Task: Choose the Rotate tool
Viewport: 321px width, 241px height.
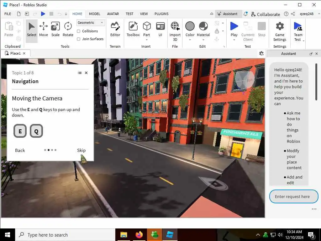Action: pyautogui.click(x=68, y=29)
